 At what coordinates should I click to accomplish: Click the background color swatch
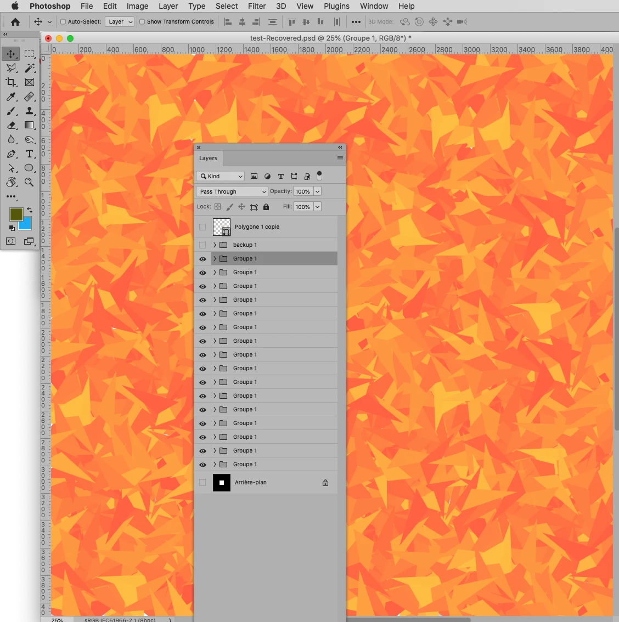coord(26,224)
